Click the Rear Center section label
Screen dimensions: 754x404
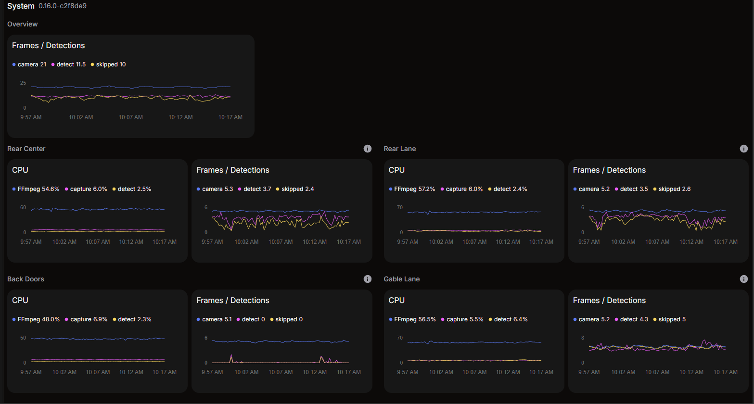point(26,149)
